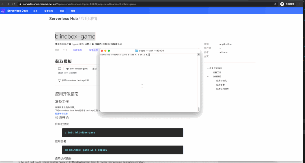Image resolution: width=305 pixels, height=163 pixels.
Task: Jump to 应用初始化 in the outline
Action: click(x=221, y=81)
